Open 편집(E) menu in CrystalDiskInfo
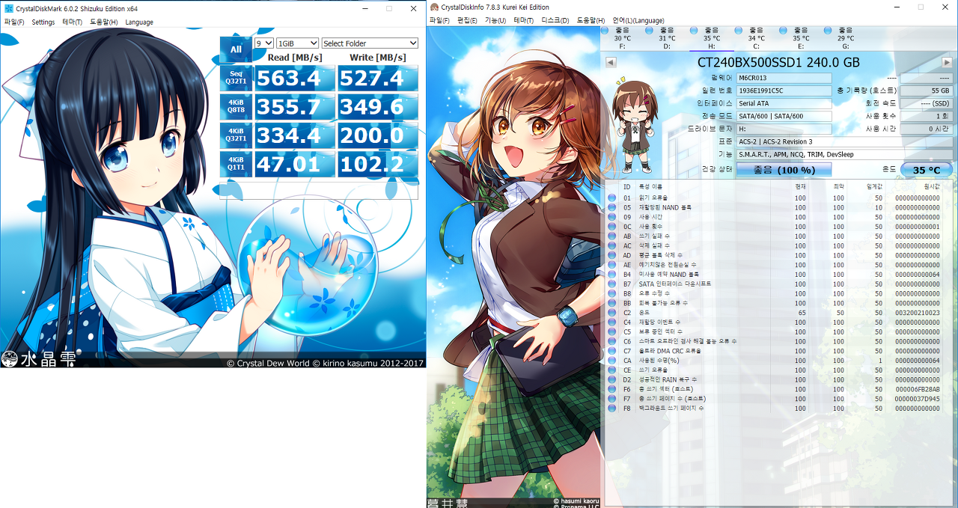This screenshot has width=958, height=508. [467, 20]
